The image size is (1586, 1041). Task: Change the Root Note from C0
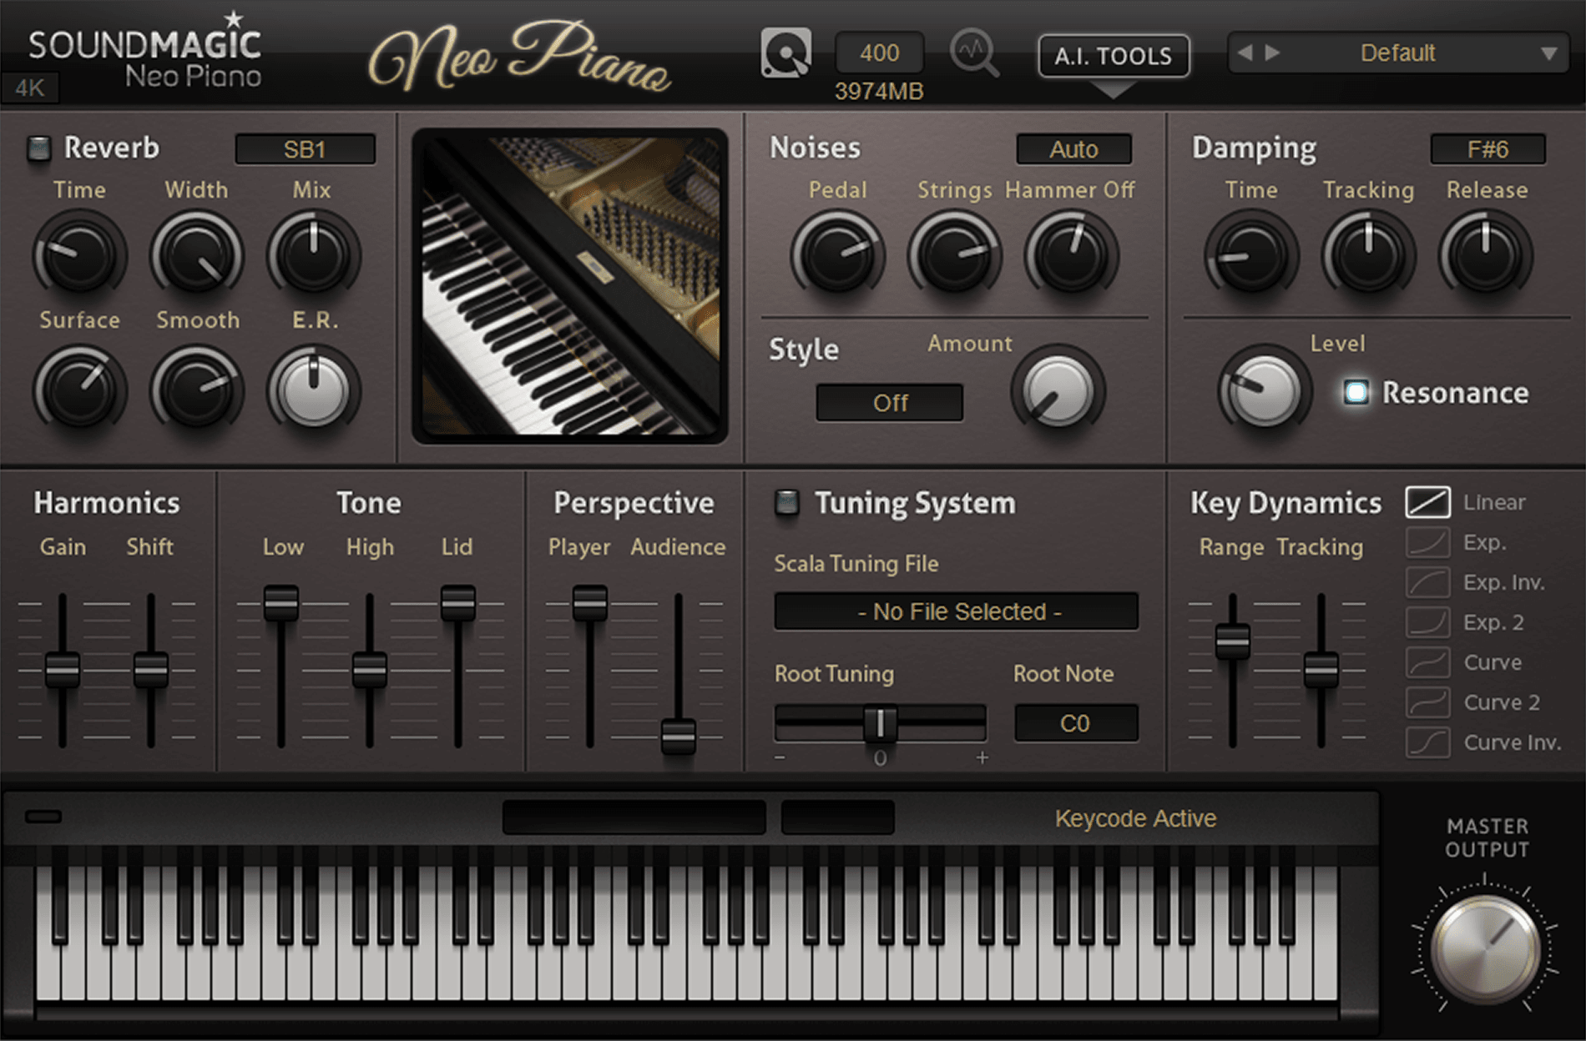1075,722
